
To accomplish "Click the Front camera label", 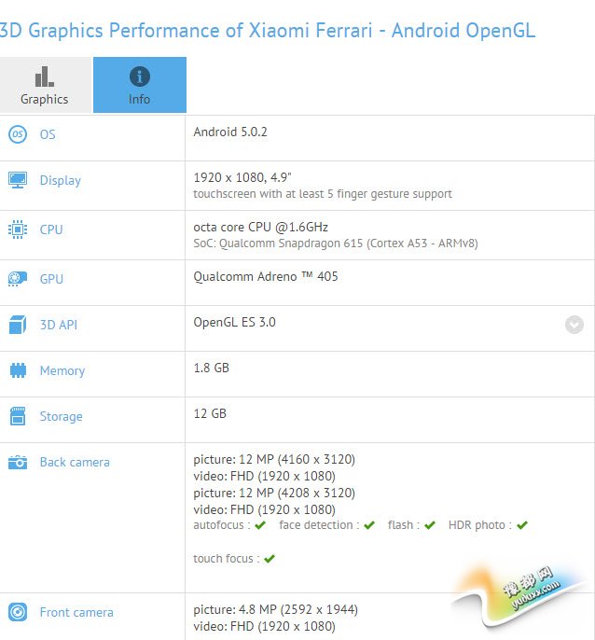I will point(76,612).
